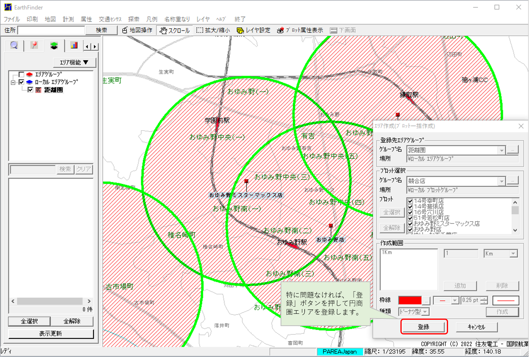
Task: Close the エリア作成 dialog with X
Action: point(521,126)
